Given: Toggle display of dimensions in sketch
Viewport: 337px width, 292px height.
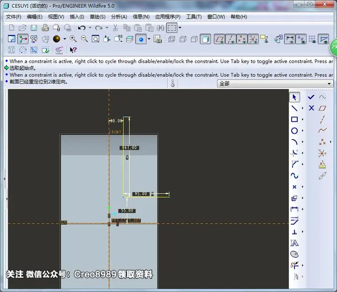Looking at the screenshot, I should coord(290,39).
